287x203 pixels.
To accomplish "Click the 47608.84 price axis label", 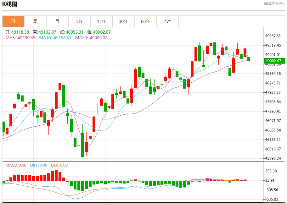I will [273, 102].
